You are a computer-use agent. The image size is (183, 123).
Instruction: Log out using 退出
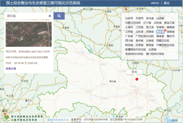click(x=166, y=3)
